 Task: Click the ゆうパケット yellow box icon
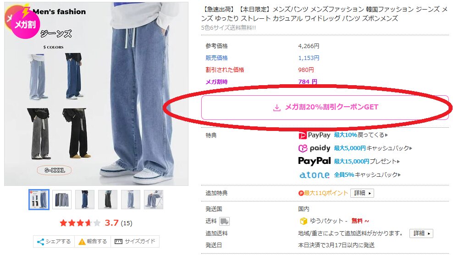pos(304,221)
